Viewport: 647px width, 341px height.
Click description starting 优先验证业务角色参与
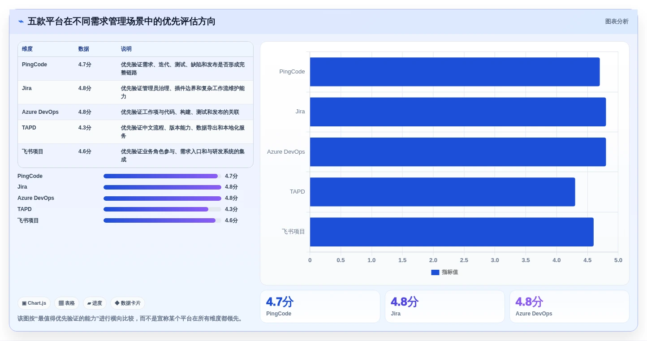tap(183, 155)
